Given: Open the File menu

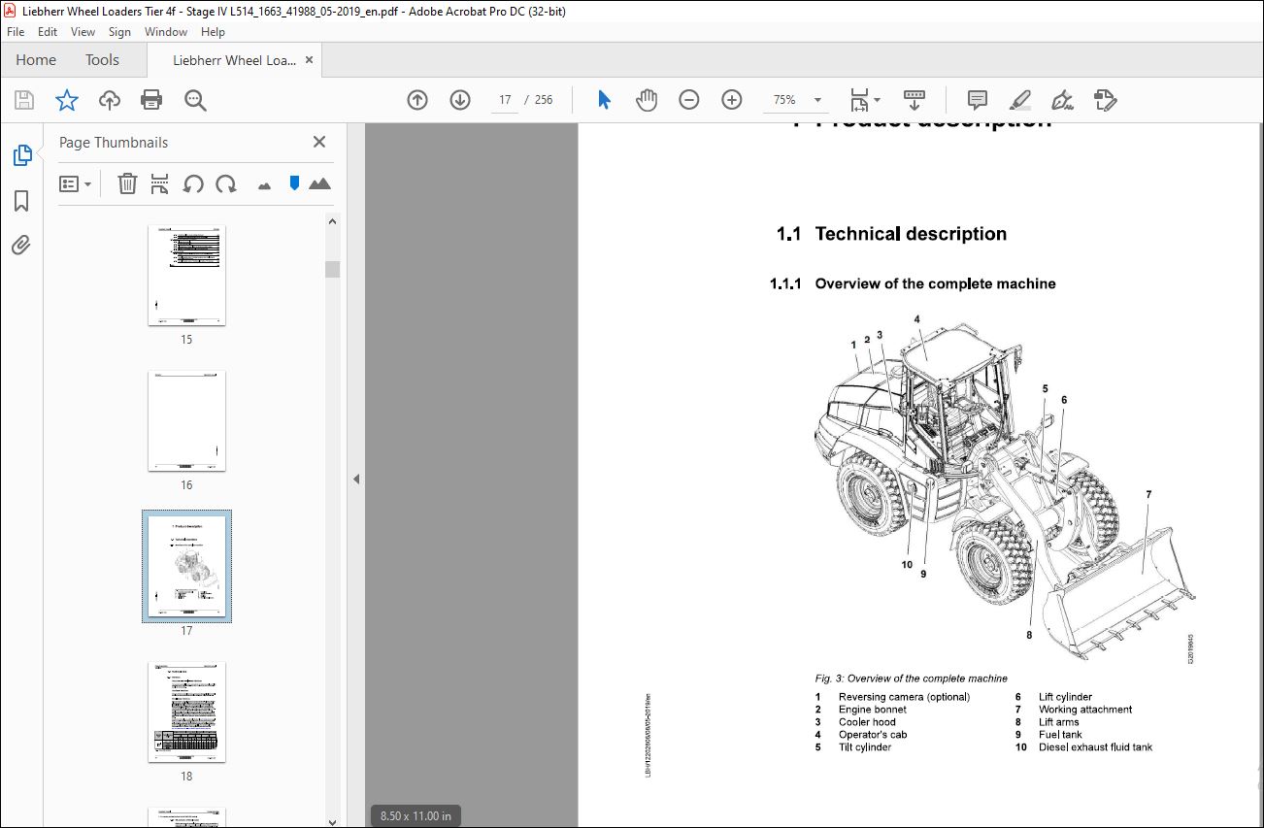Looking at the screenshot, I should click(x=17, y=32).
